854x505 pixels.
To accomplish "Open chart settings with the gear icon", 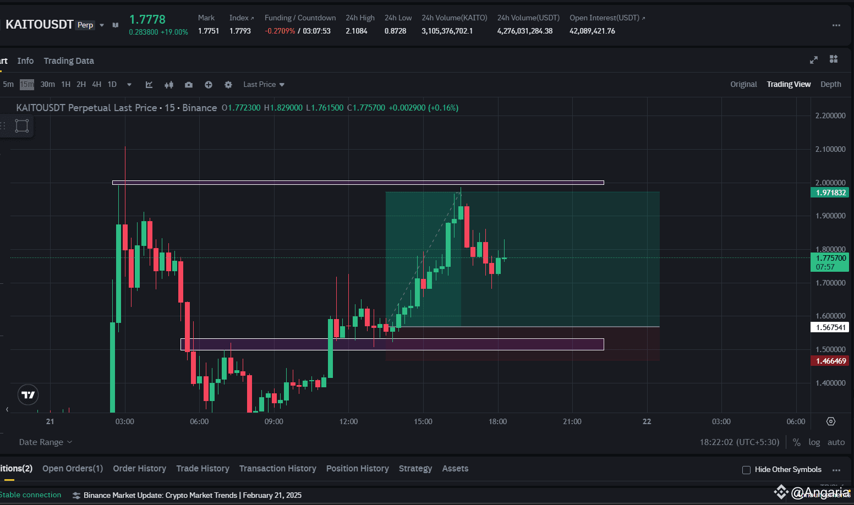I will (228, 84).
